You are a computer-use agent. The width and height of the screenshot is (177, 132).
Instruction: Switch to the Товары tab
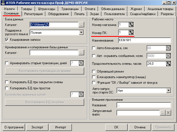26,9
